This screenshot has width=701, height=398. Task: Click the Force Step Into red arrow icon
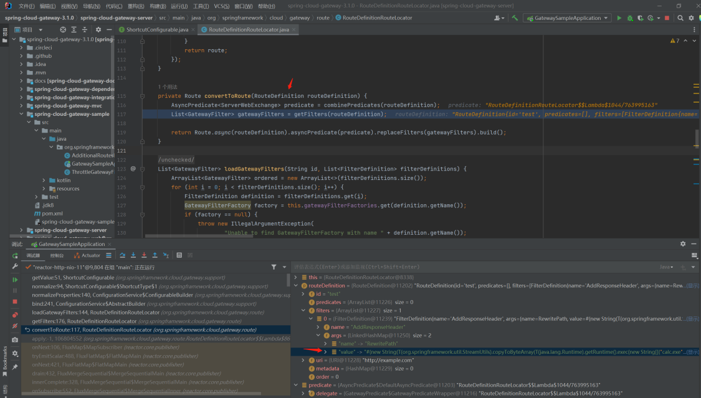(x=144, y=255)
